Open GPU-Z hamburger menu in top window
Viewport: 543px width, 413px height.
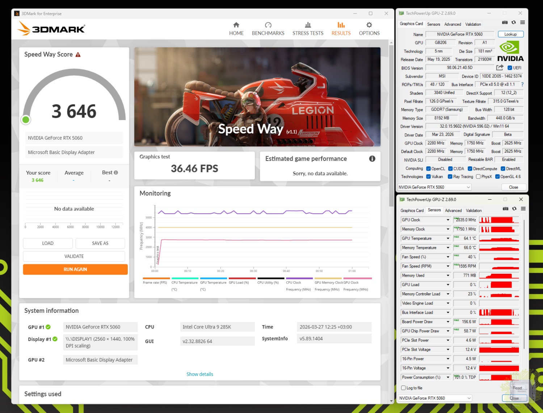(522, 22)
